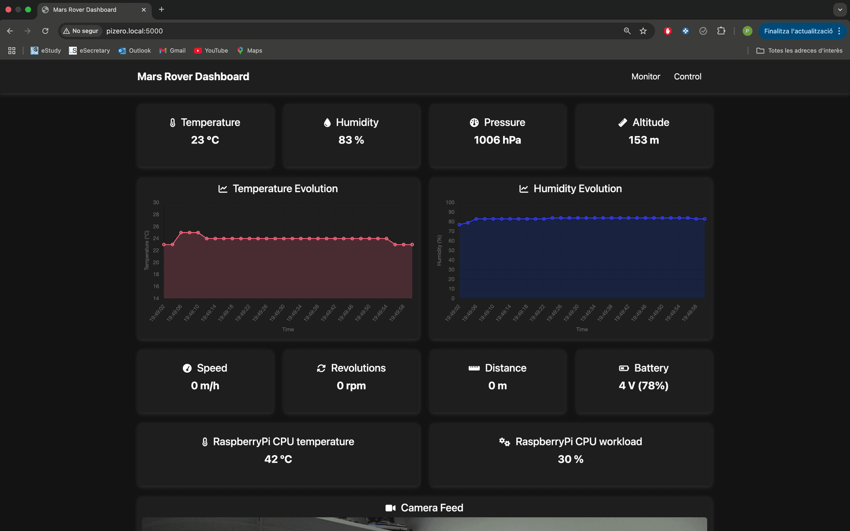Click the battery icon beside Battery
This screenshot has width=850, height=531.
[624, 369]
